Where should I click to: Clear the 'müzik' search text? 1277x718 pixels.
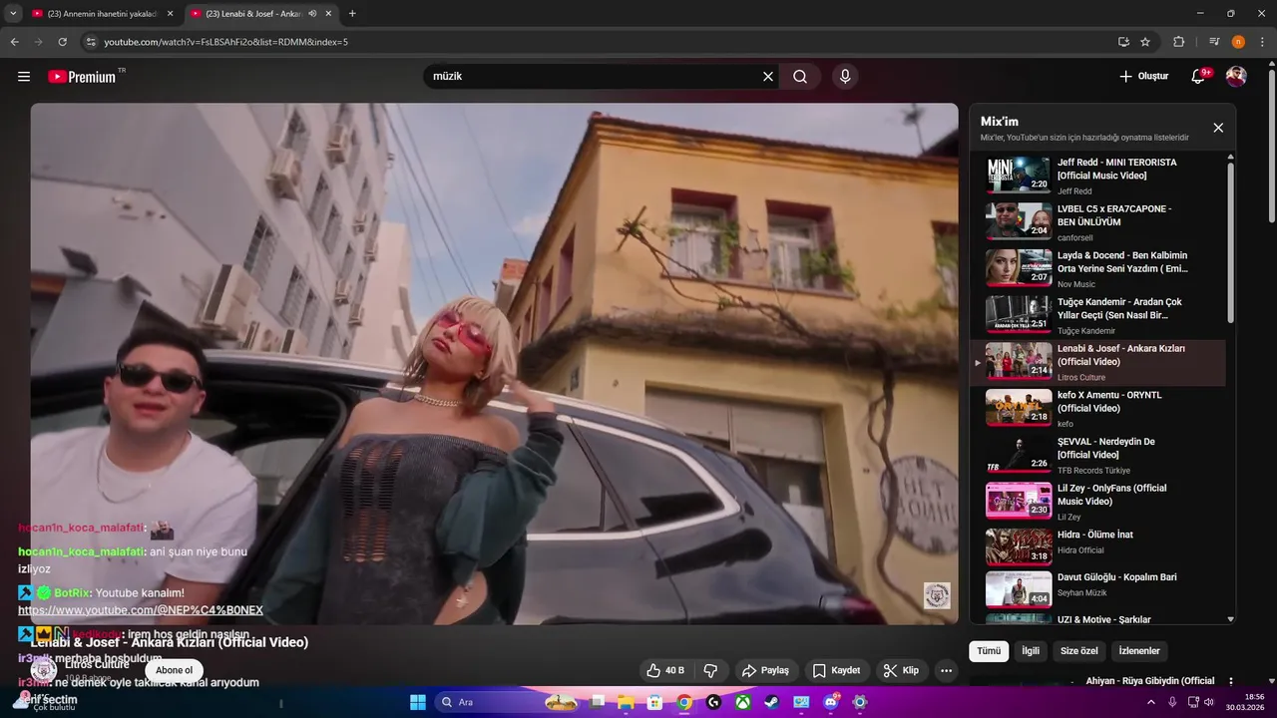pos(768,76)
